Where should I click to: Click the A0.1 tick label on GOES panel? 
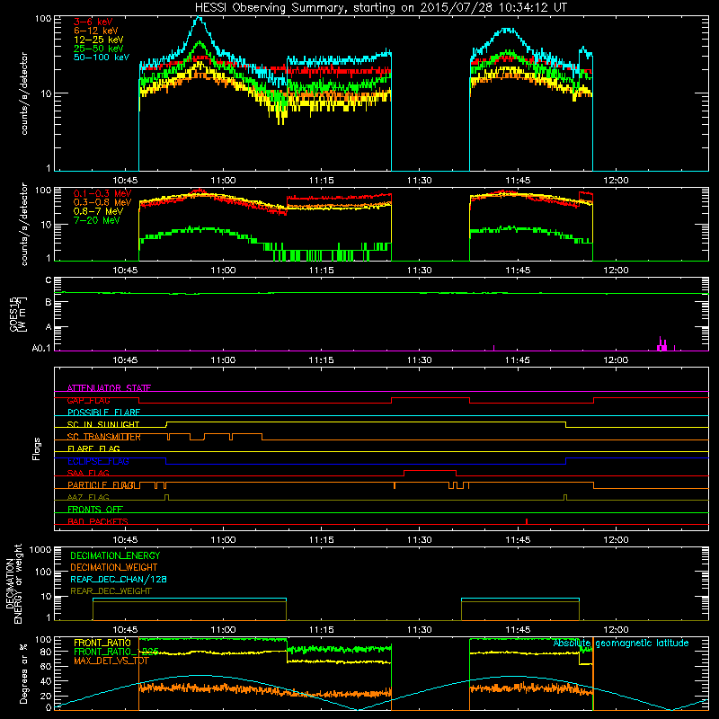point(41,349)
